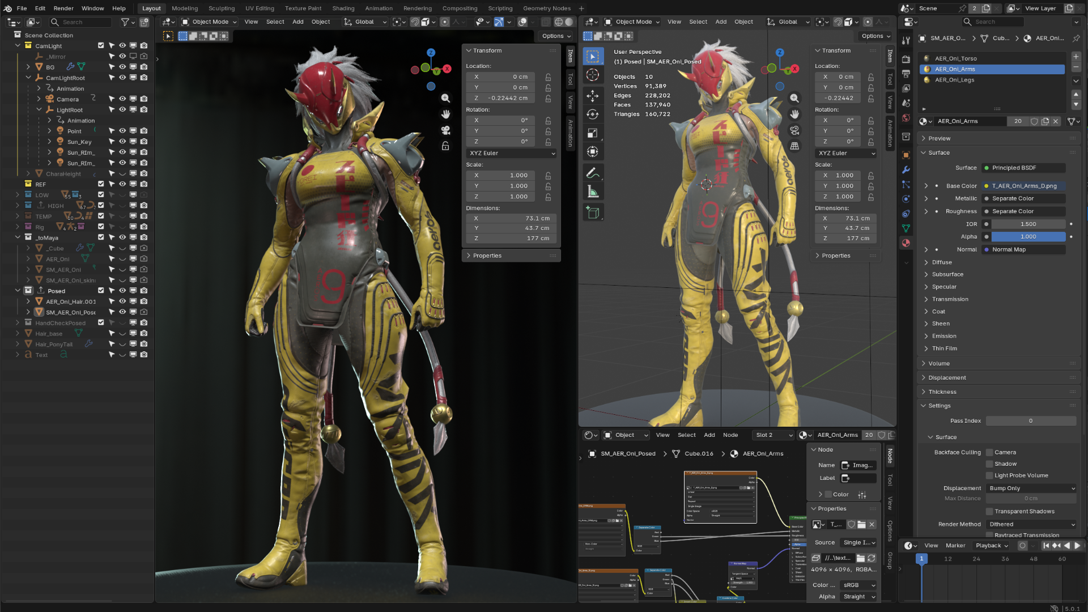Toggle the Transparent Shadows checkbox
This screenshot has height=612, width=1088.
pos(989,511)
